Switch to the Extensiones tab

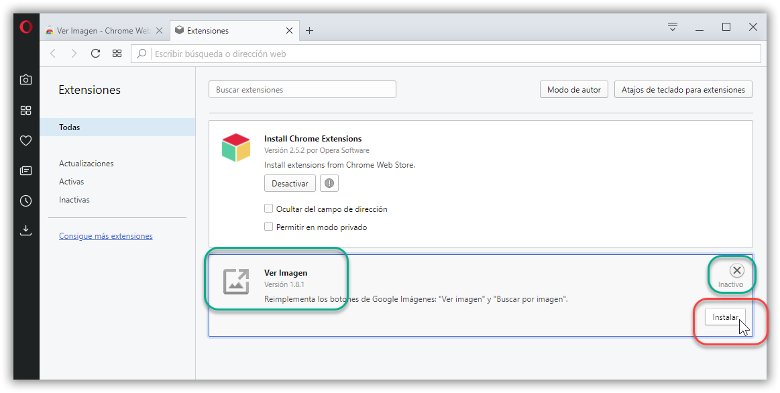(x=235, y=31)
